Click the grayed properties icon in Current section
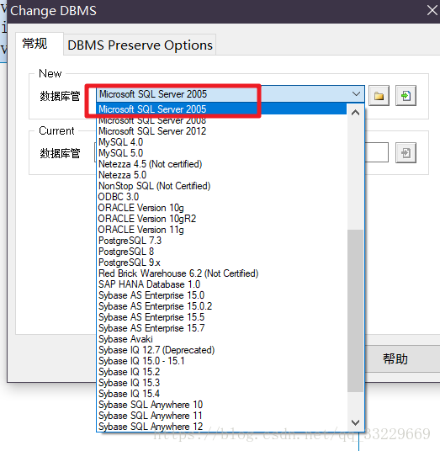This screenshot has height=451, width=440. tap(406, 153)
